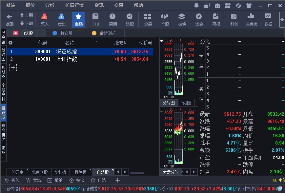Open the 研报 research report icon
Screen dimensions: 285x193
click(x=216, y=16)
